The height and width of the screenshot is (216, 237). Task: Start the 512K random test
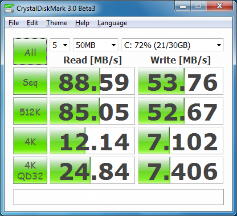(x=30, y=111)
